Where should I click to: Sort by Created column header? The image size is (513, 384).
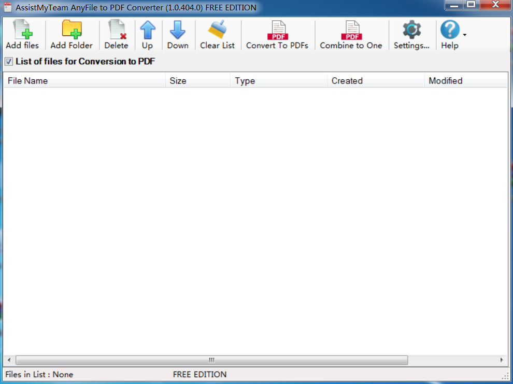pyautogui.click(x=376, y=81)
